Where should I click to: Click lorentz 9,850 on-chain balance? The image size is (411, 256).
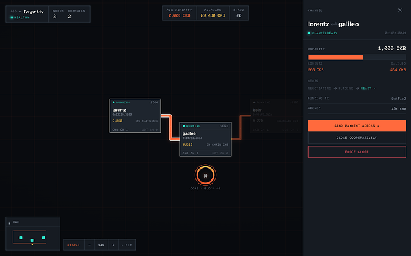point(117,121)
